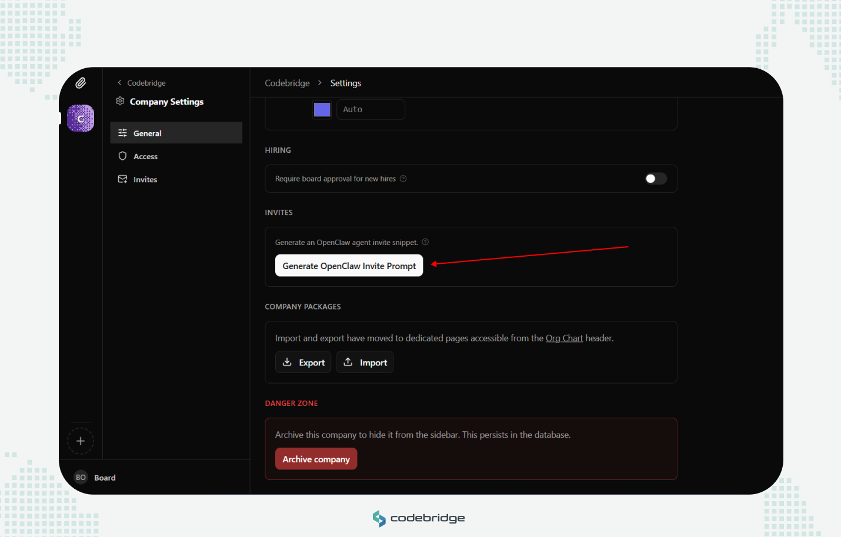Image resolution: width=841 pixels, height=537 pixels.
Task: Open the brand color swatch picker
Action: tap(322, 109)
